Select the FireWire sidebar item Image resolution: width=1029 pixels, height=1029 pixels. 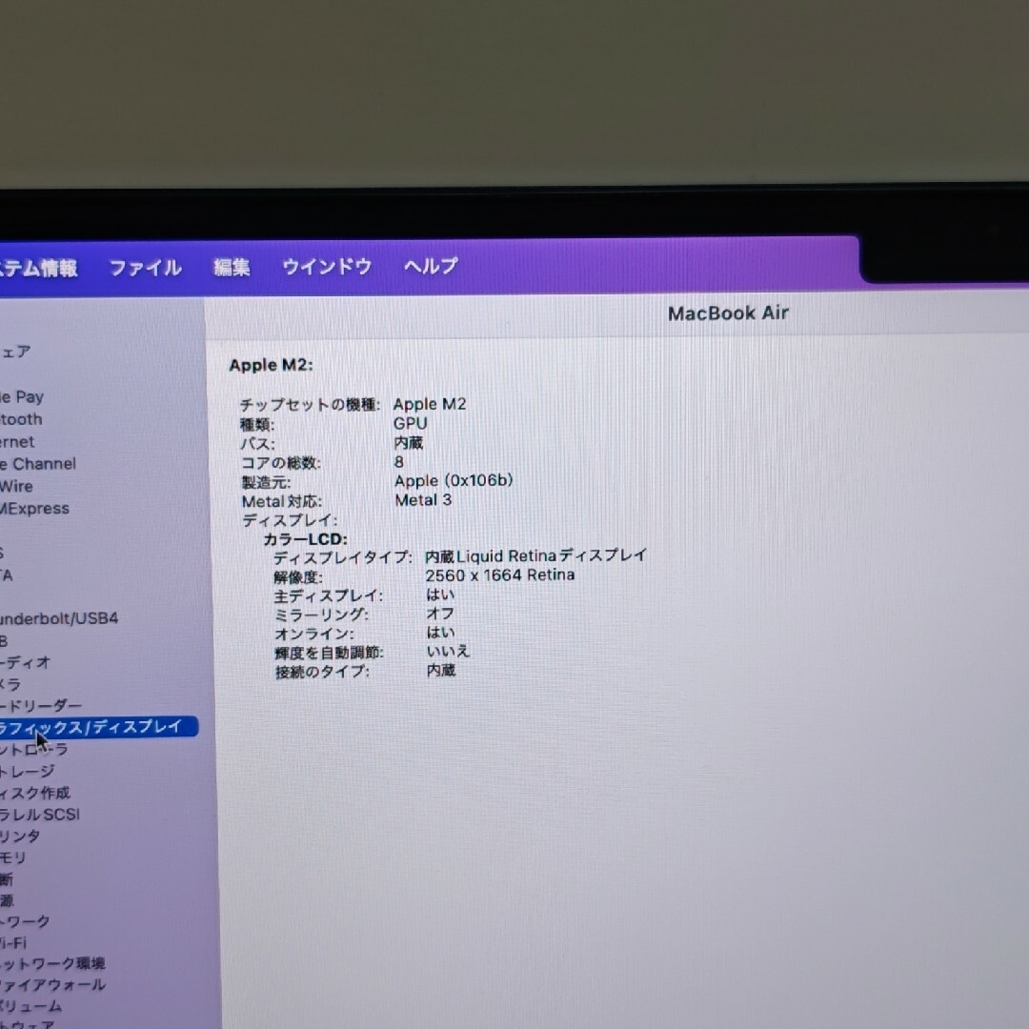pyautogui.click(x=16, y=486)
